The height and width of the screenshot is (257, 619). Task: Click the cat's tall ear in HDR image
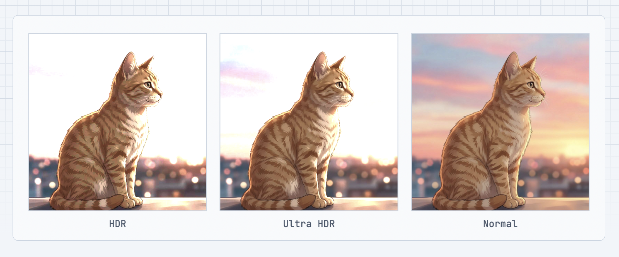click(129, 64)
